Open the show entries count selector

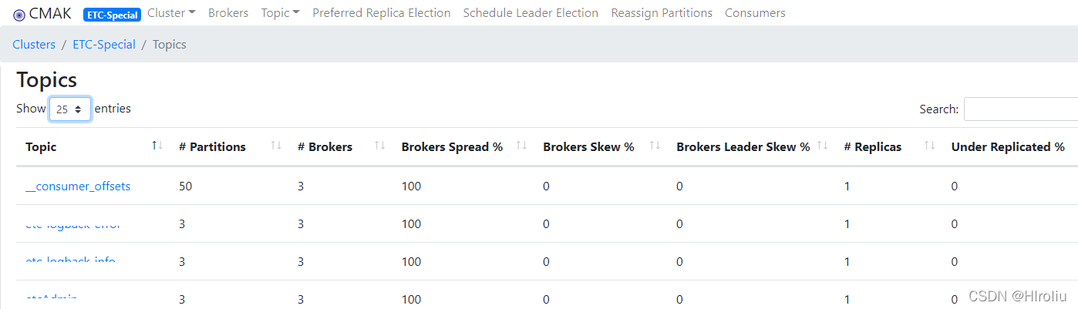(x=70, y=109)
